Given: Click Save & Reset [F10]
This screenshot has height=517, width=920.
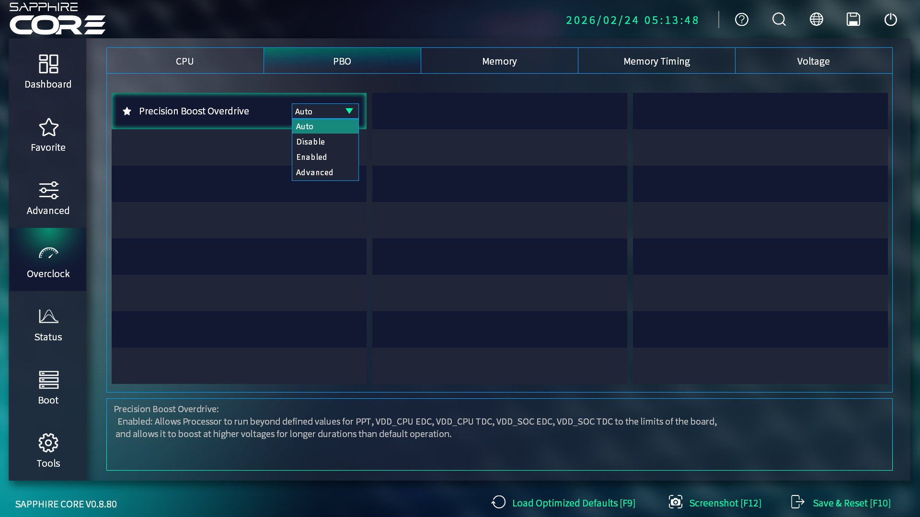Looking at the screenshot, I should click(841, 503).
